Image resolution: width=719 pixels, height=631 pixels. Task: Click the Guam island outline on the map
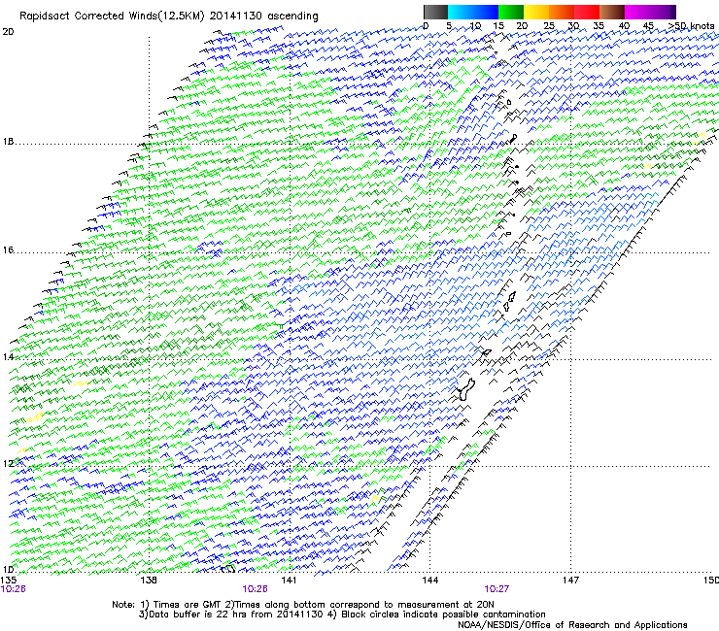(x=465, y=389)
